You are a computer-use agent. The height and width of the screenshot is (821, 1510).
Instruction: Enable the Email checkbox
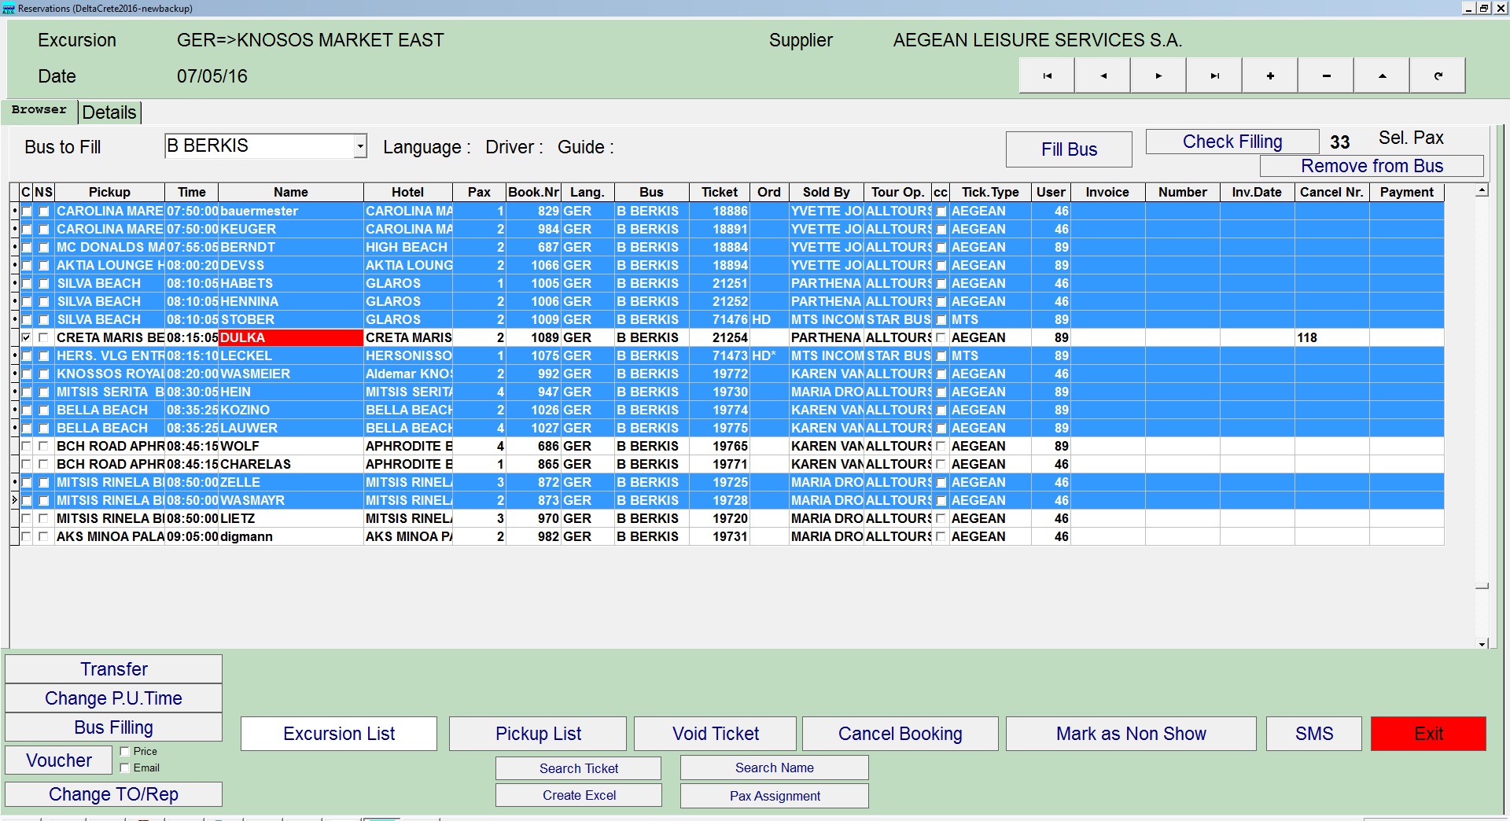click(125, 768)
